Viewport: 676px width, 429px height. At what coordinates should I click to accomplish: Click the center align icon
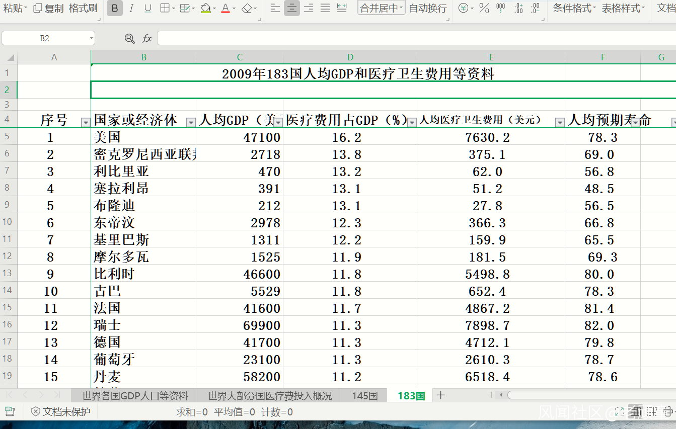pos(292,8)
